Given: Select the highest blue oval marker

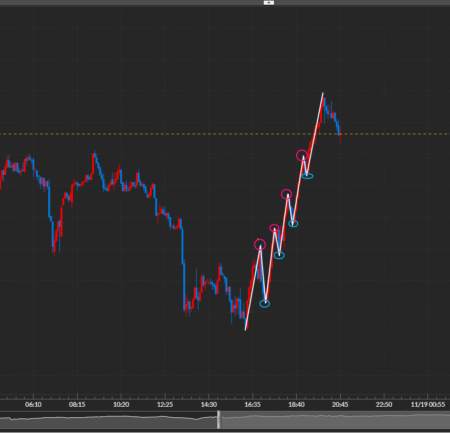Looking at the screenshot, I should [x=308, y=176].
